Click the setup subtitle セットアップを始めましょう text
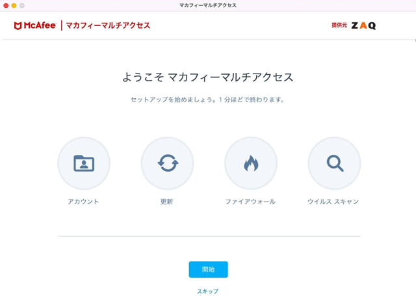The height and width of the screenshot is (296, 416). [207, 100]
